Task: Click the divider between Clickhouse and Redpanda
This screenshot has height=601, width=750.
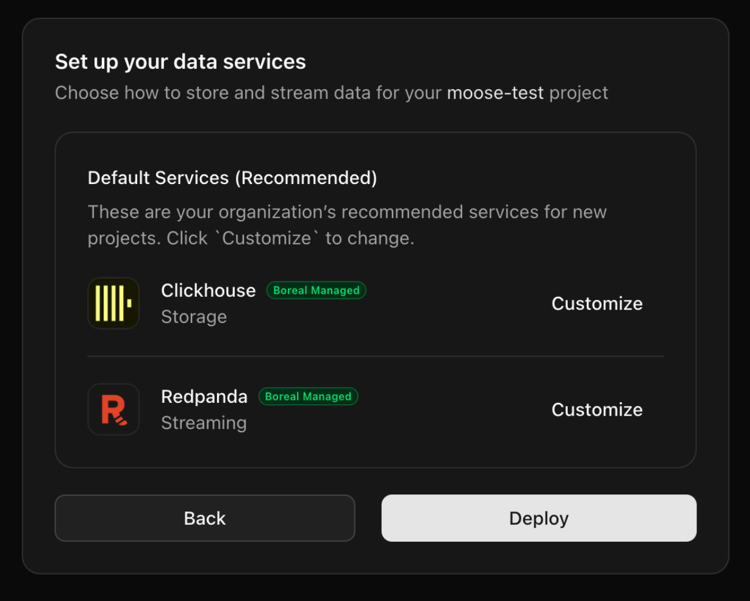Action: pyautogui.click(x=376, y=356)
